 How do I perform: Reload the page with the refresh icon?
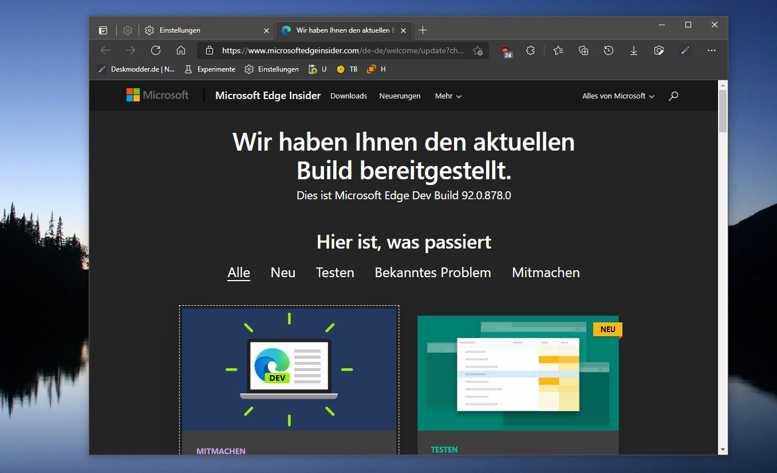tap(156, 50)
